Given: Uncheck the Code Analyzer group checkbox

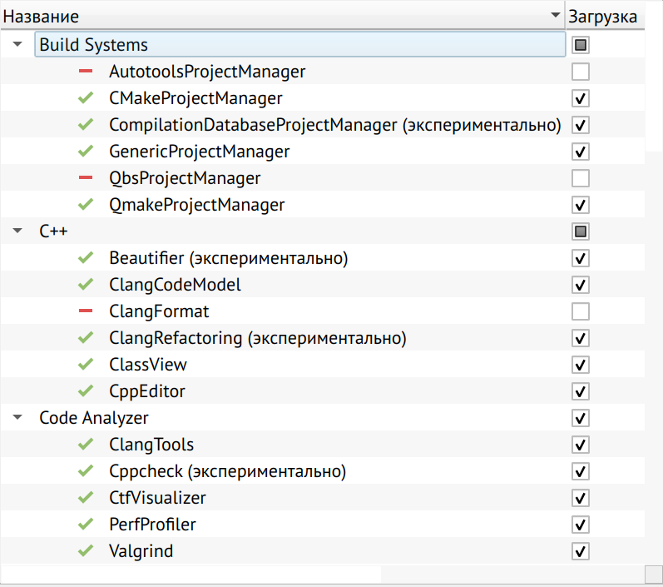Looking at the screenshot, I should [581, 418].
